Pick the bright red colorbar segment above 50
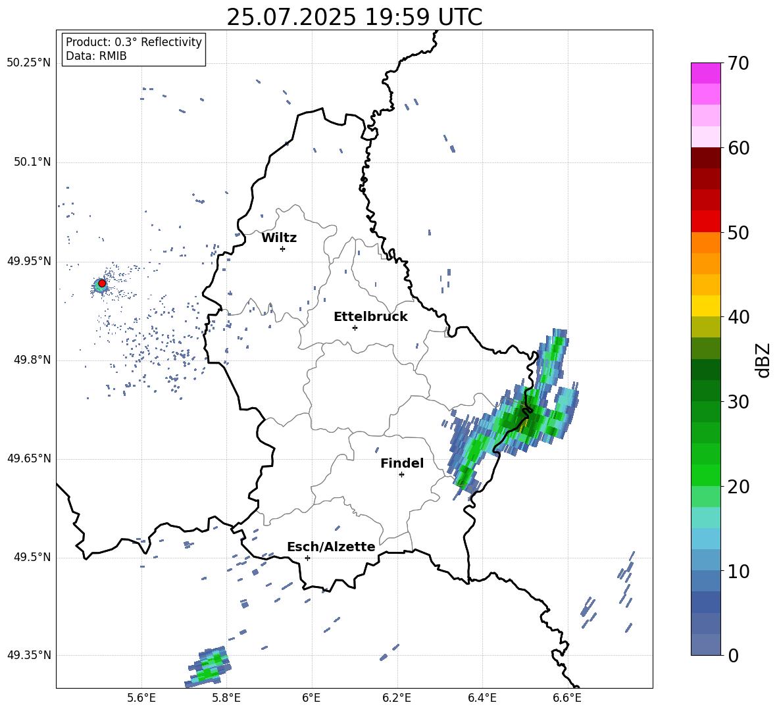Screen dimensions: 779x711 pyautogui.click(x=706, y=222)
